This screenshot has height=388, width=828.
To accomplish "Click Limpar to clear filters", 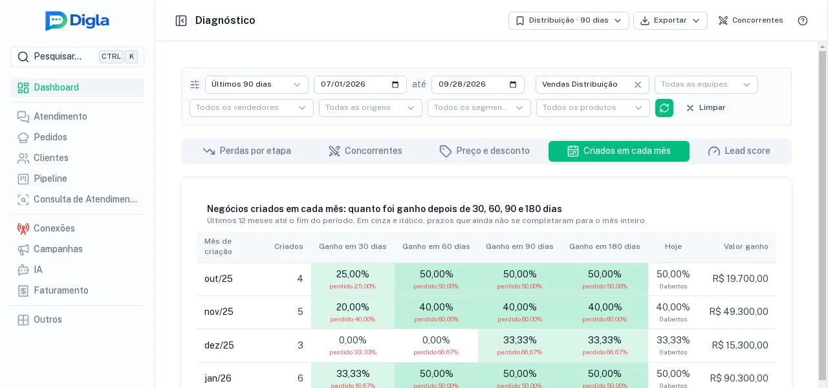I will [706, 108].
